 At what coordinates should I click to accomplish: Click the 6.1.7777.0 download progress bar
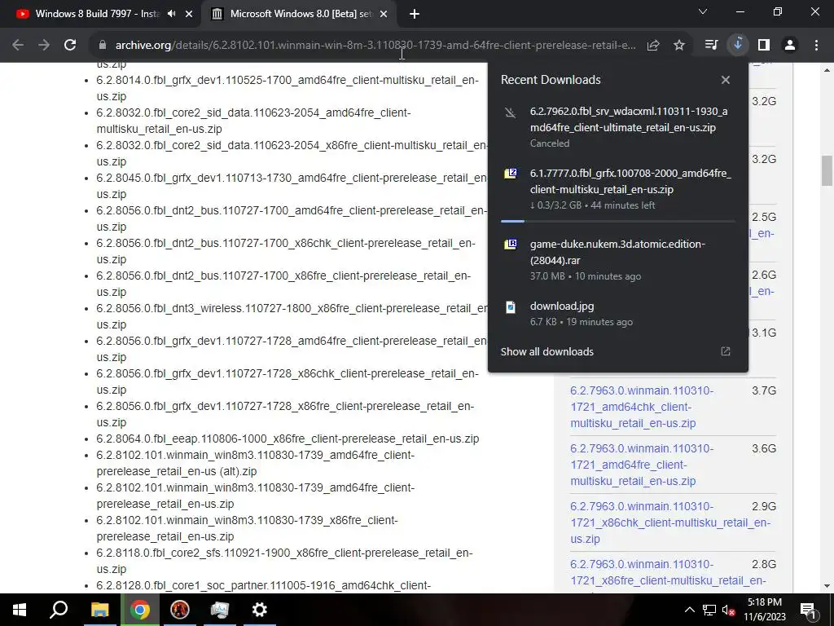tap(617, 221)
